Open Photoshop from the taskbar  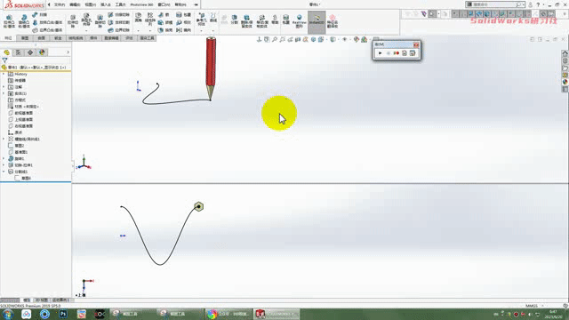tap(63, 314)
